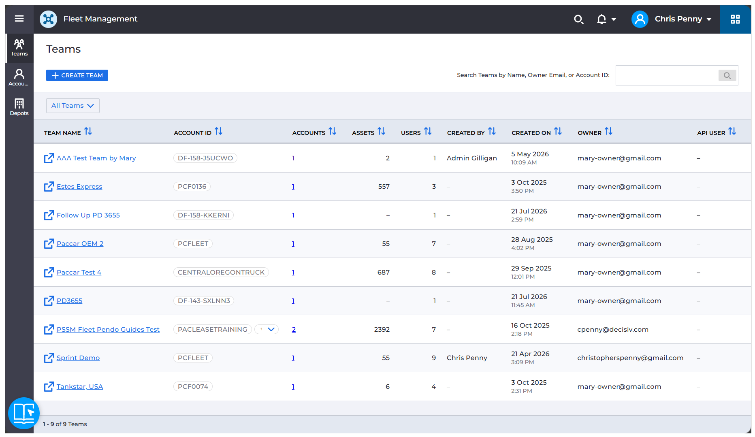Open the Paccar Test 4 team link
The height and width of the screenshot is (437, 755).
79,272
